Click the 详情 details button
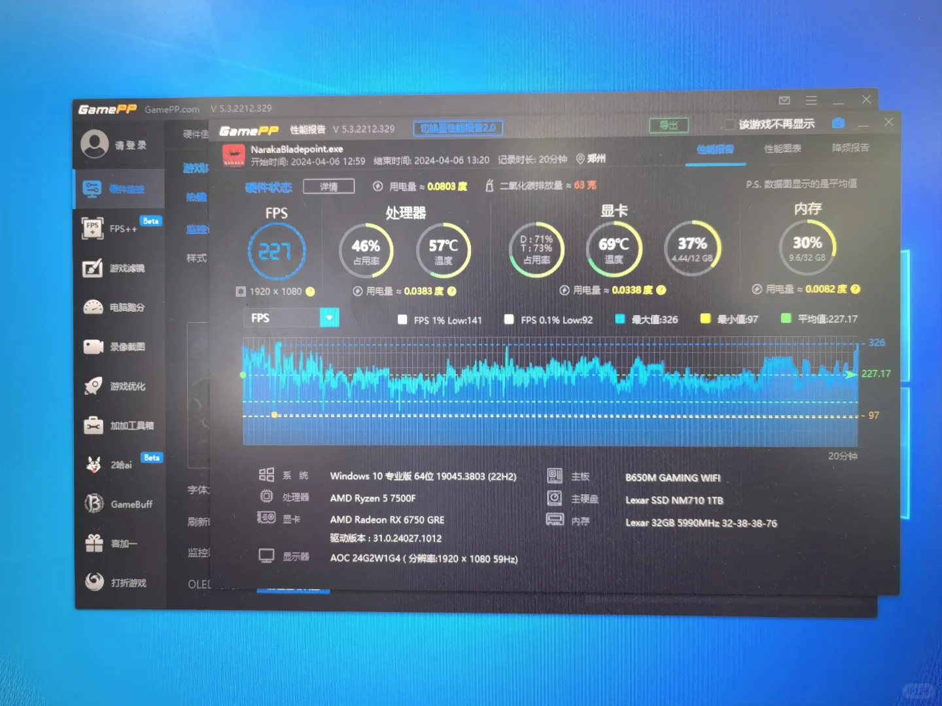 point(328,186)
